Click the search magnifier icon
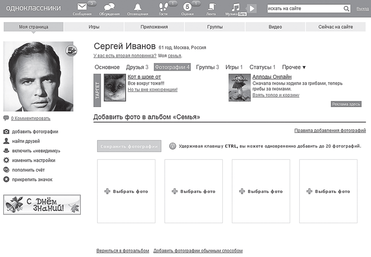The image size is (371, 257). click(x=346, y=9)
